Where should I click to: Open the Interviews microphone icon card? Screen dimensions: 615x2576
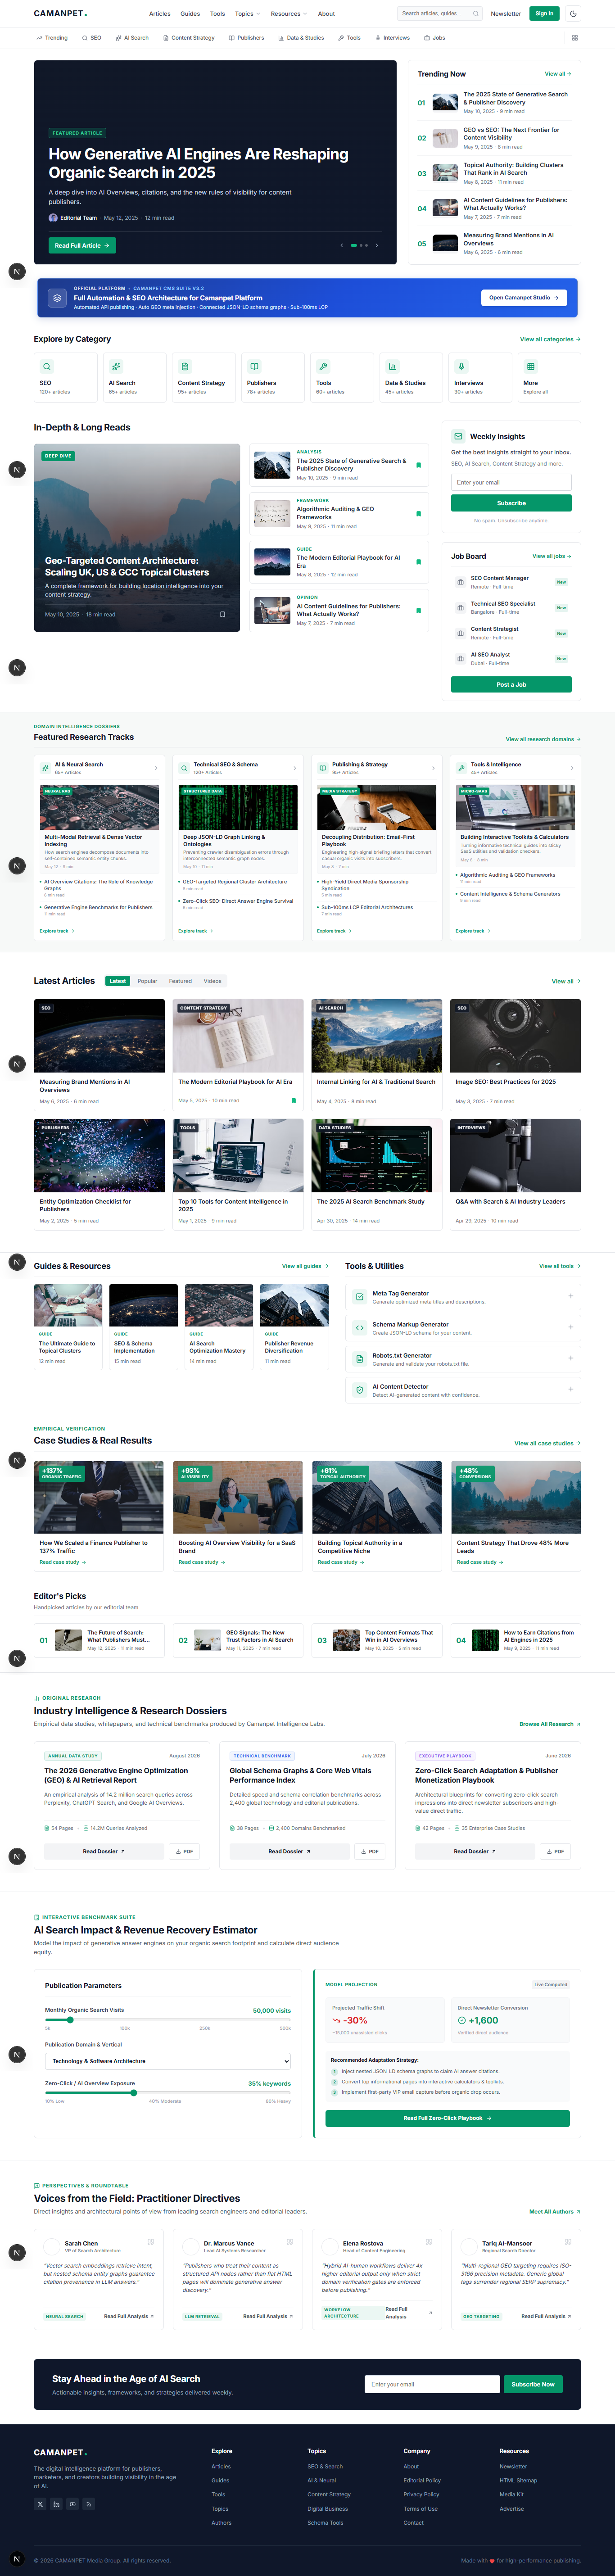pos(461,367)
